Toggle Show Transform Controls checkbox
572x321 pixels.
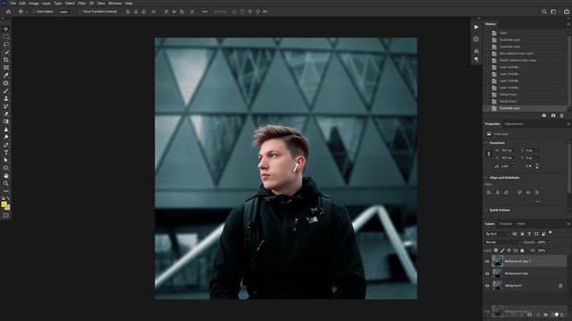point(80,12)
